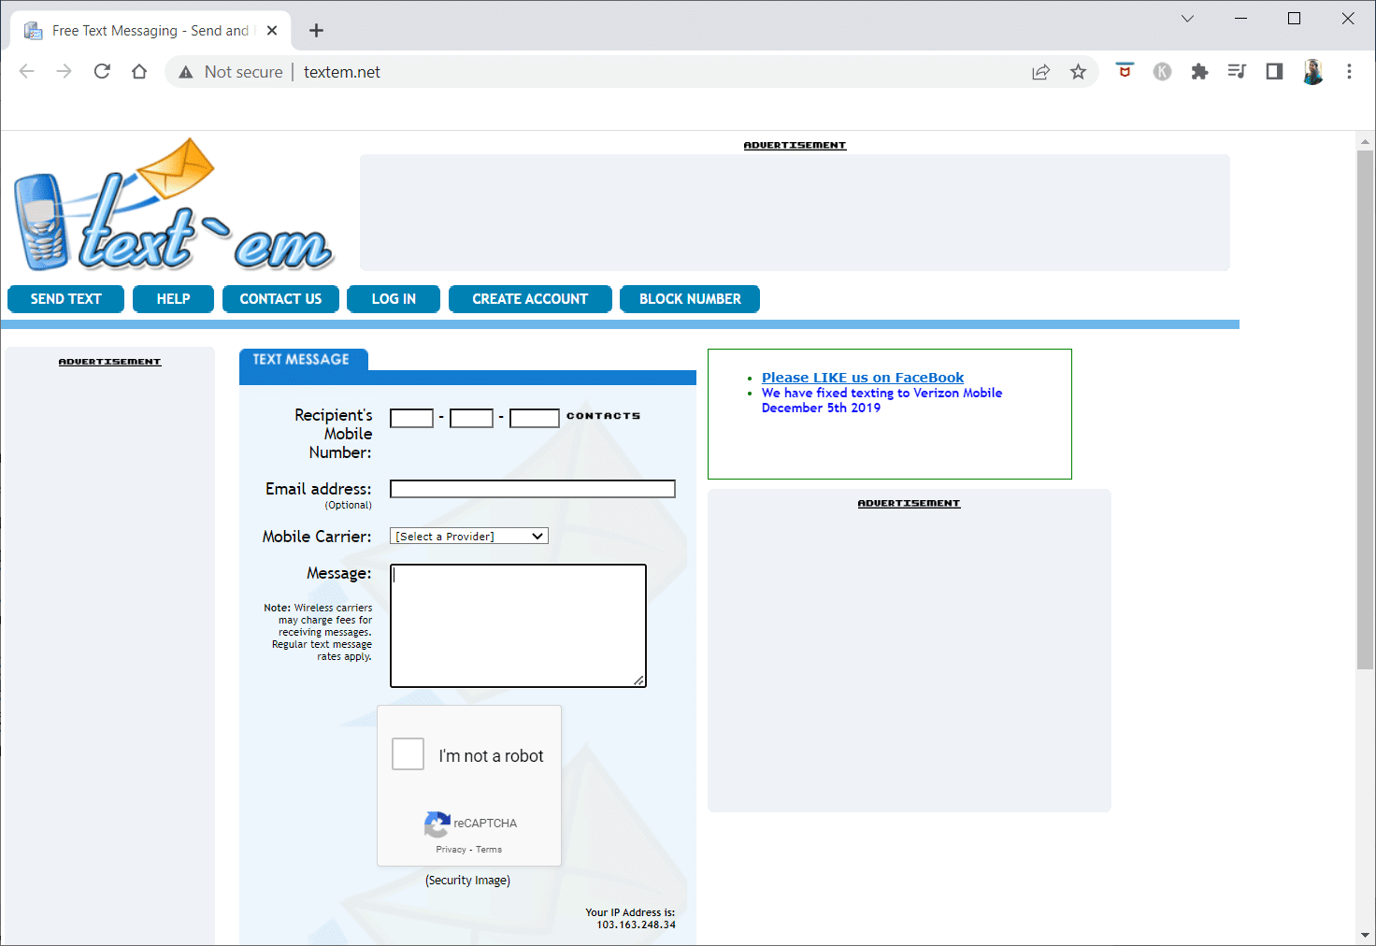Open the reCAPTCHA Terms link

[x=489, y=850]
